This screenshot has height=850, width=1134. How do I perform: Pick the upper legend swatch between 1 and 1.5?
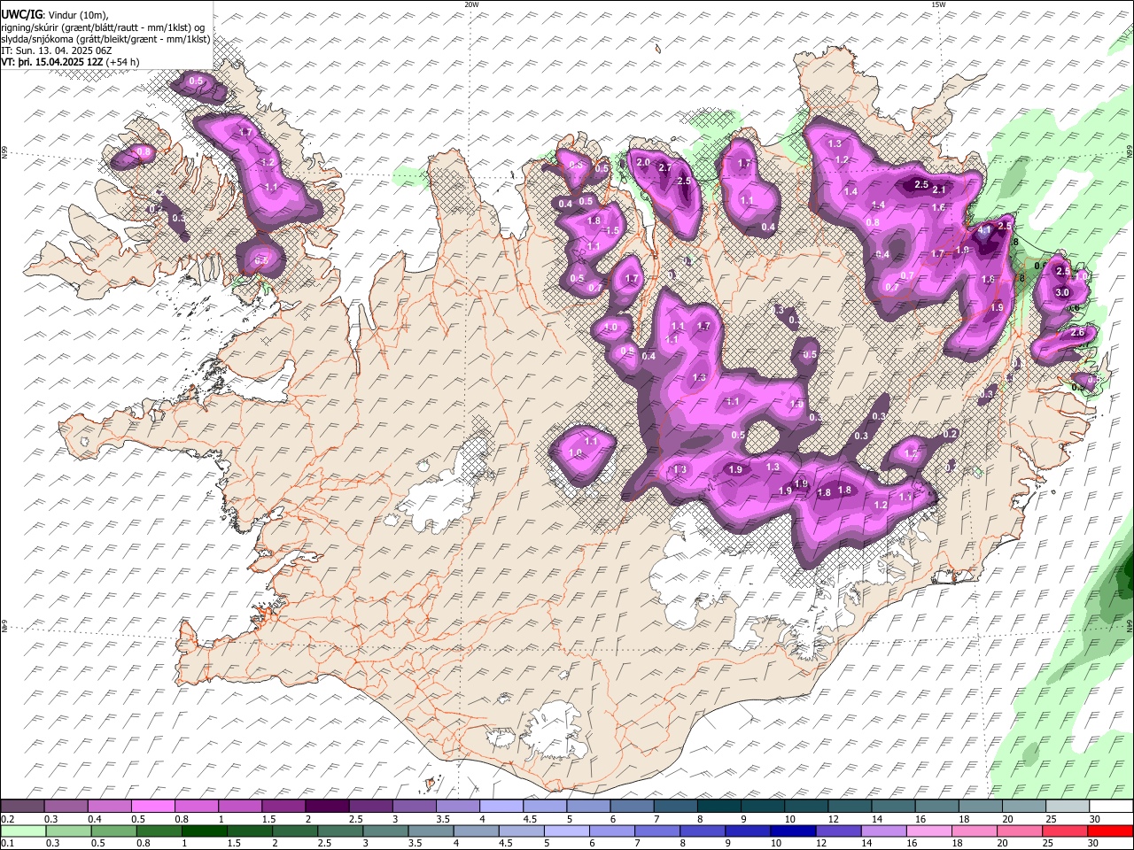click(241, 807)
